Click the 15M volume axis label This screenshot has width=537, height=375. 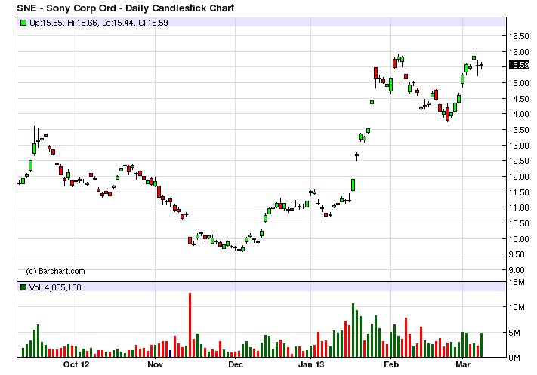click(x=517, y=283)
